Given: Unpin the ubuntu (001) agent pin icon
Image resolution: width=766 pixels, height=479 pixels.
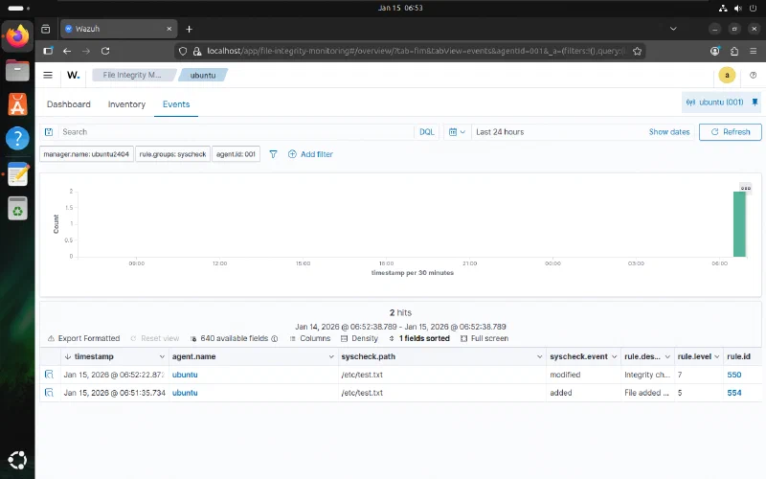Looking at the screenshot, I should [755, 103].
